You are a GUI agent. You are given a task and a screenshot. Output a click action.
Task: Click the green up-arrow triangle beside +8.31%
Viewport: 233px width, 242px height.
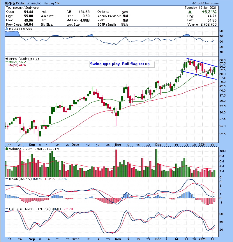pyautogui.click(x=190, y=12)
